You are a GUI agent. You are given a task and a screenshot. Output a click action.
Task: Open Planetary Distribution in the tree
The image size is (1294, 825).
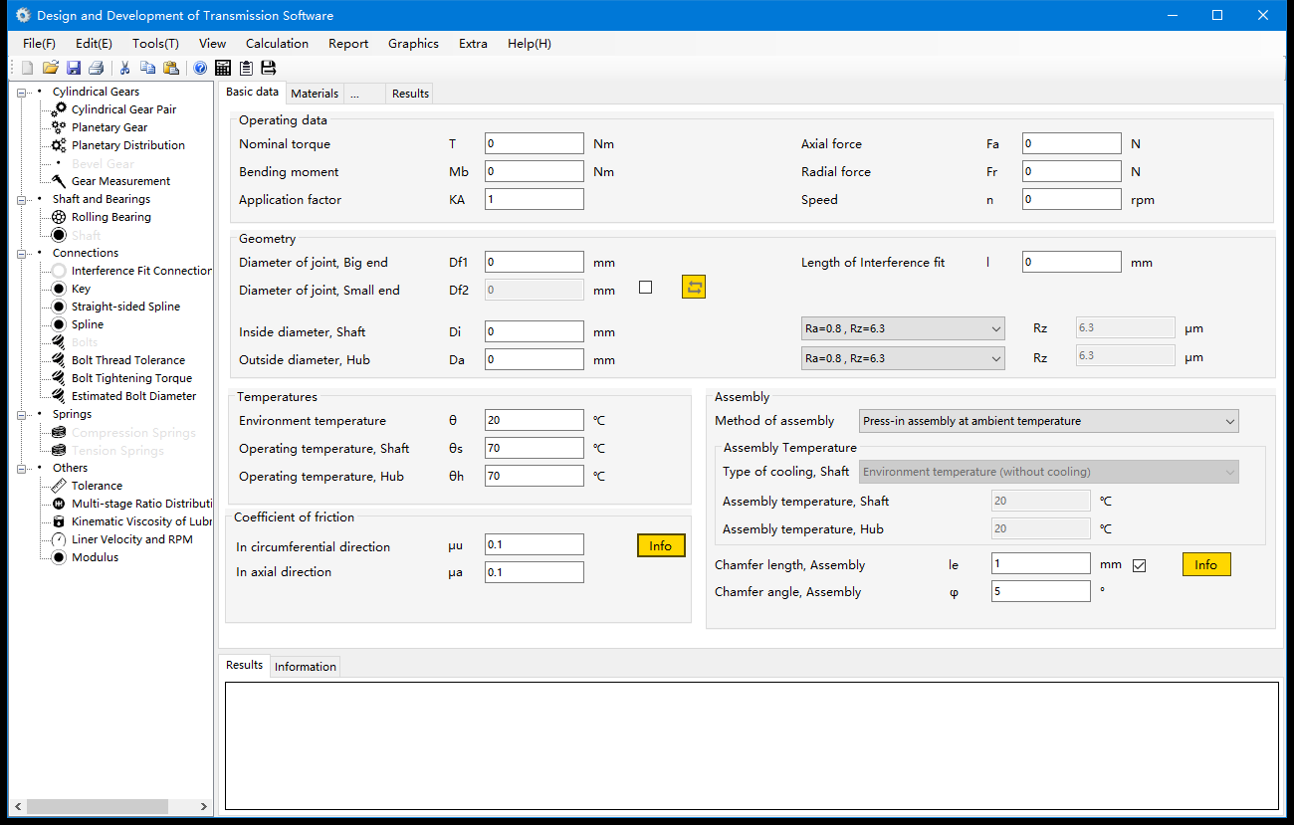pyautogui.click(x=128, y=145)
